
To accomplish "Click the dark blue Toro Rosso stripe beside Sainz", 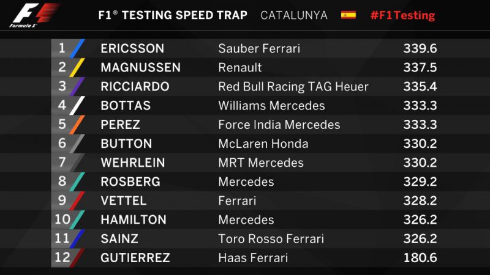I will [x=77, y=238].
